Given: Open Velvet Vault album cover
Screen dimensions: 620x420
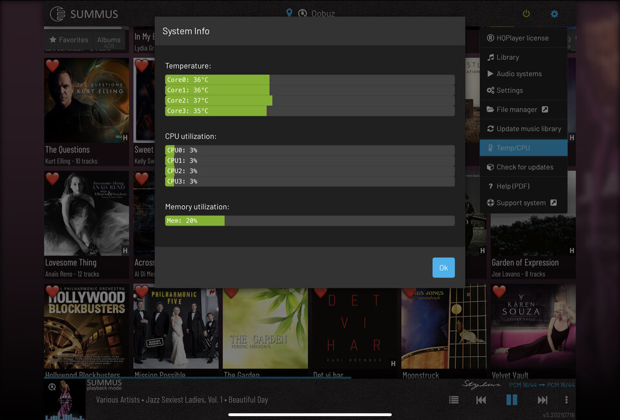Looking at the screenshot, I should pos(533,326).
